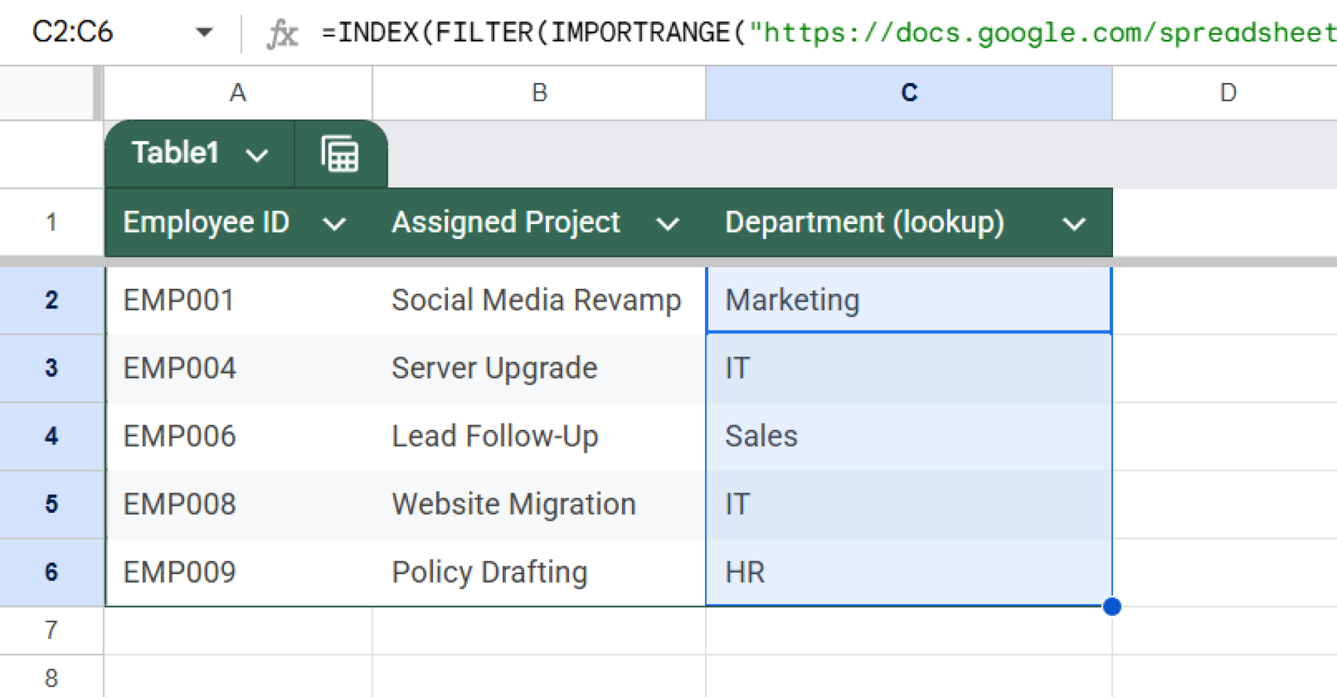1337x697 pixels.
Task: Select row 7 by its number
Action: point(52,629)
